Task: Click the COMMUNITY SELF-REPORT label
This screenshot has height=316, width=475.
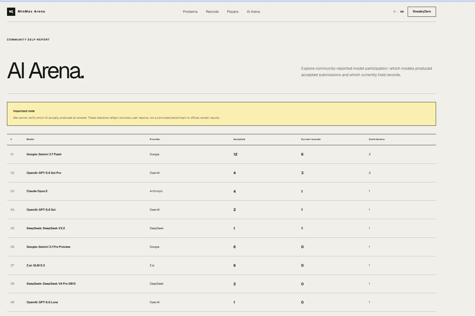Action: pos(28,40)
